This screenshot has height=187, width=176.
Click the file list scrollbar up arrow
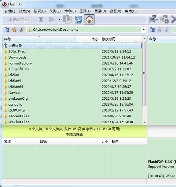point(144,38)
